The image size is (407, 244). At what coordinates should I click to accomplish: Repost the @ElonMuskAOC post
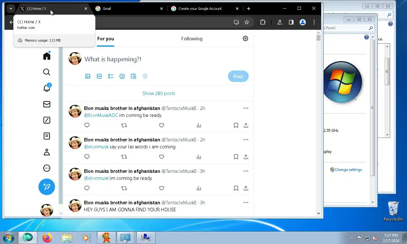[x=124, y=125]
